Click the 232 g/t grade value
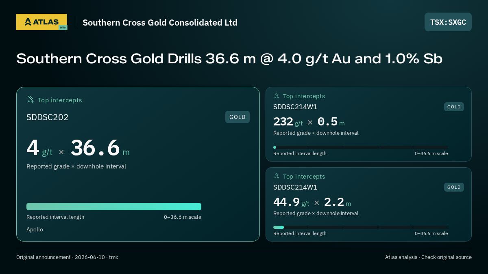488x274 pixels. tap(288, 122)
